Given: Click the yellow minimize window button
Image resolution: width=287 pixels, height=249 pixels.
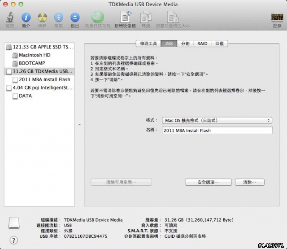Looking at the screenshot, I should [x=13, y=4].
